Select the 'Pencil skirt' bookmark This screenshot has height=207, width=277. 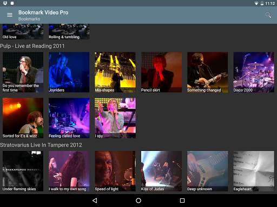(161, 72)
